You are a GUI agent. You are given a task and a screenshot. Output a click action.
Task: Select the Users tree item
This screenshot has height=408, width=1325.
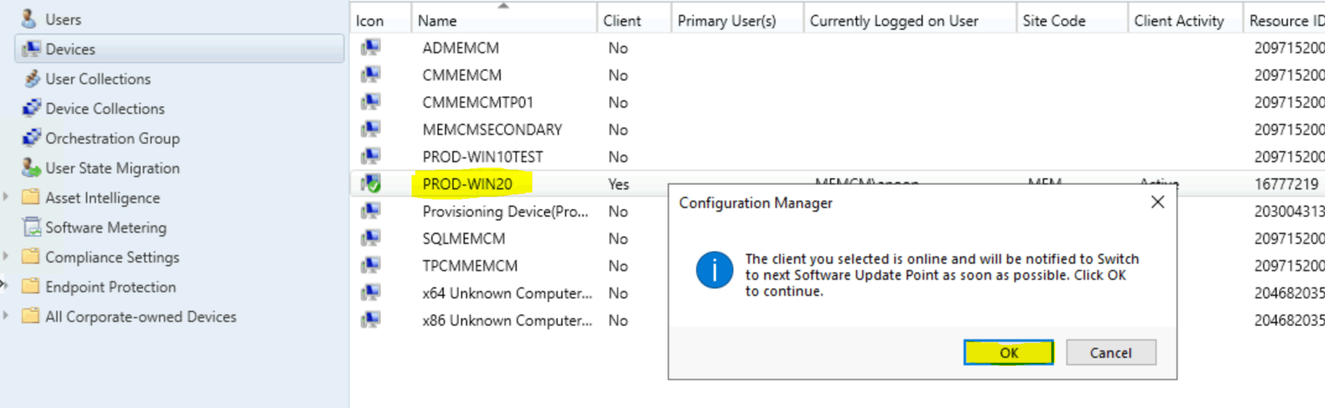click(x=63, y=19)
